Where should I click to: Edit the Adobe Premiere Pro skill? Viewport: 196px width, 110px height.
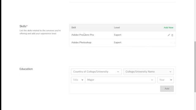click(169, 35)
